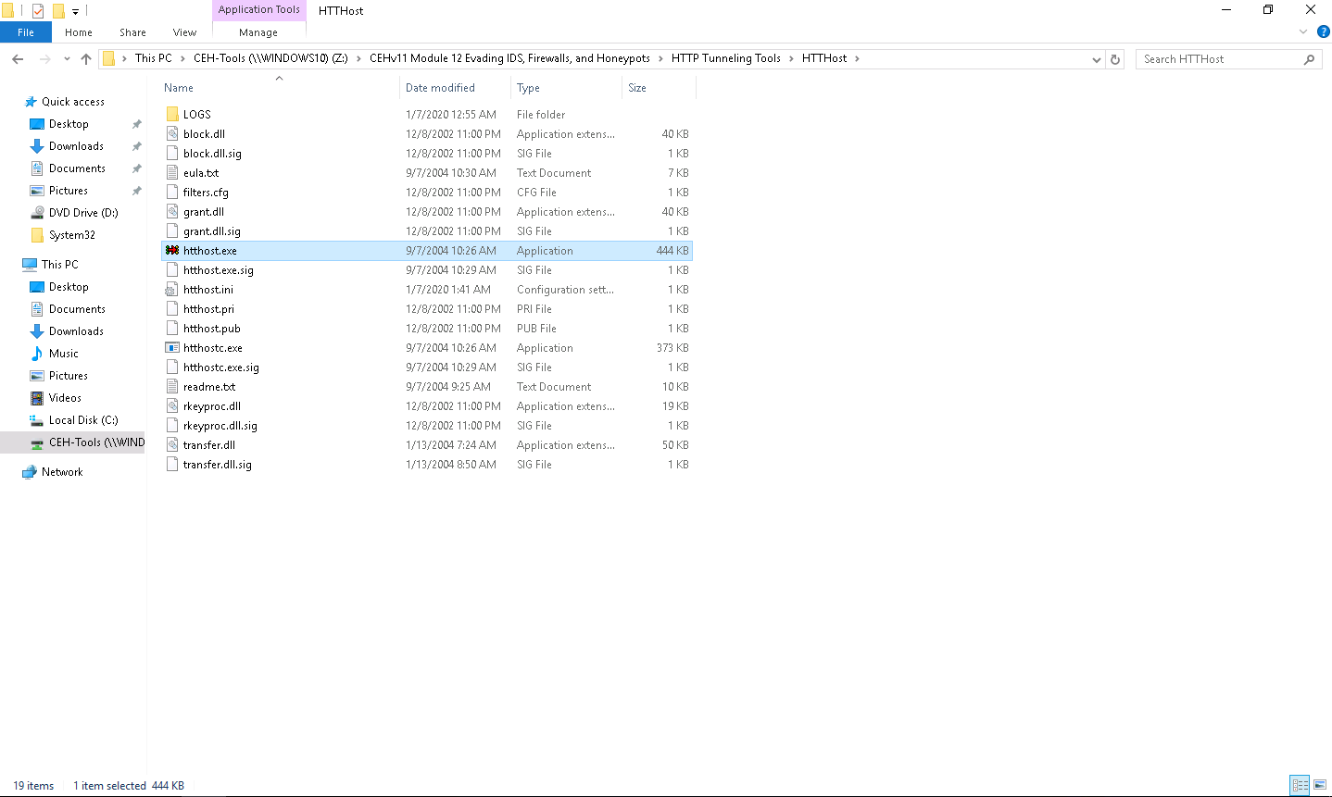Open the htthost.exe application icon
The image size is (1332, 797).
(172, 251)
